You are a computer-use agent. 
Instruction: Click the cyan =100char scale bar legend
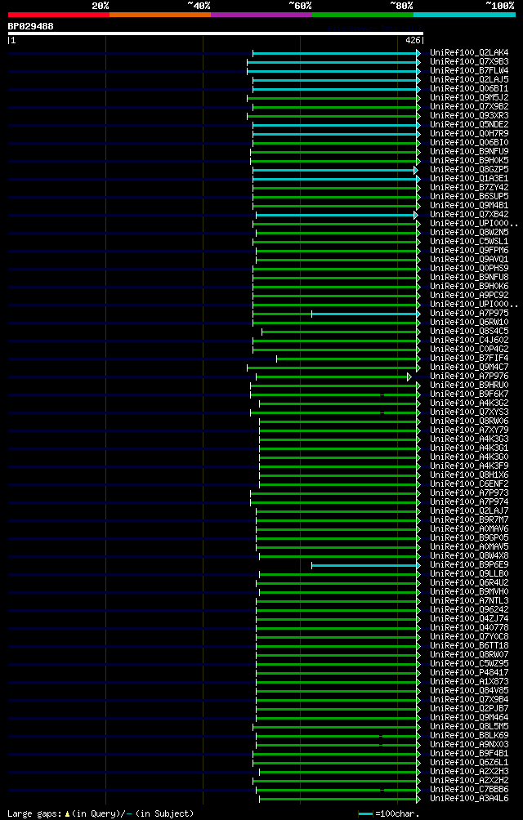365,813
